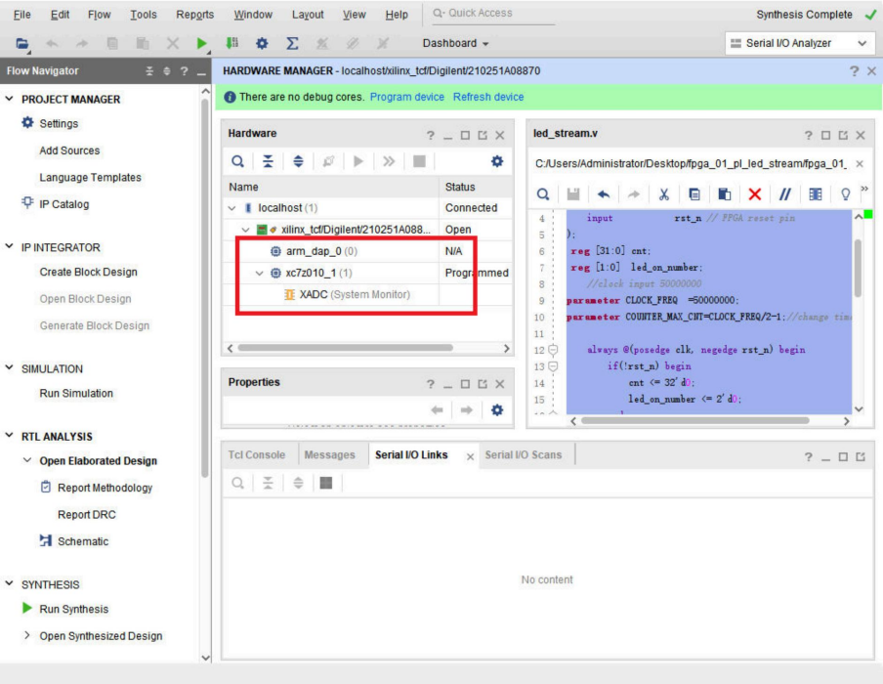Switch to the Tcl Console tab

(x=257, y=455)
